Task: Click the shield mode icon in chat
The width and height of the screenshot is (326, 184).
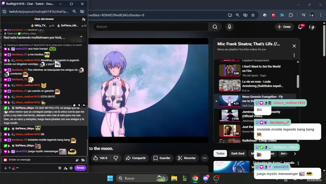Action: coord(60,168)
